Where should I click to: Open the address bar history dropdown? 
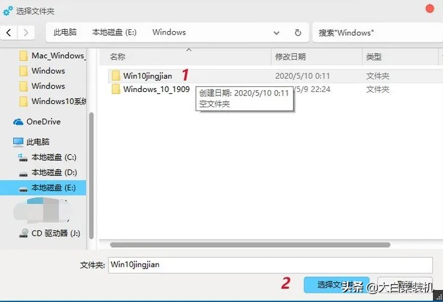coord(276,33)
